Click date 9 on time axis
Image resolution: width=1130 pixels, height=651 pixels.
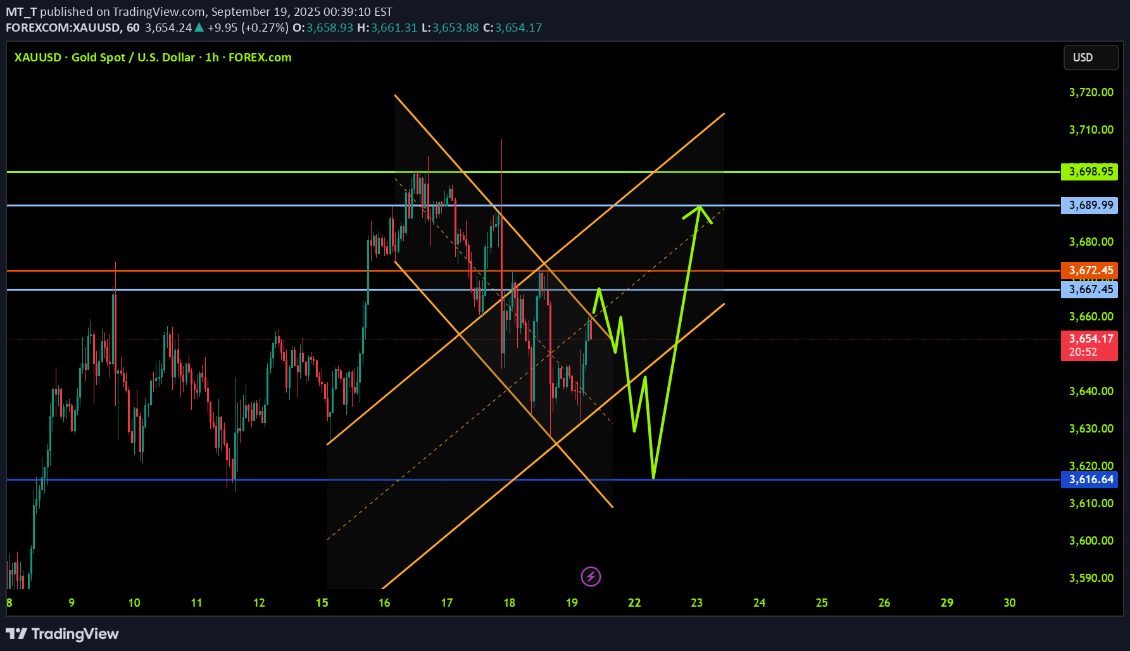[72, 603]
